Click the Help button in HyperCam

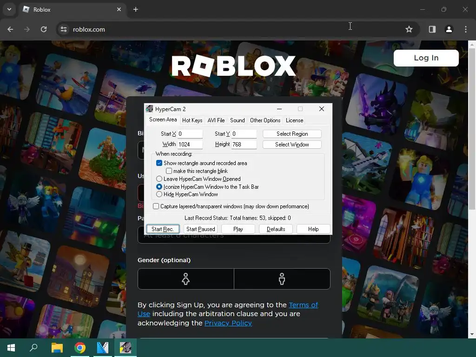tap(313, 229)
